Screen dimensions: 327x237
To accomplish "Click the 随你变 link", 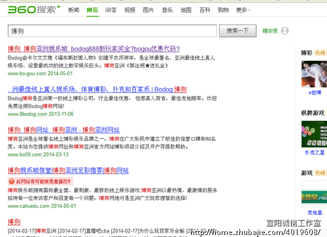I will tap(270, 31).
